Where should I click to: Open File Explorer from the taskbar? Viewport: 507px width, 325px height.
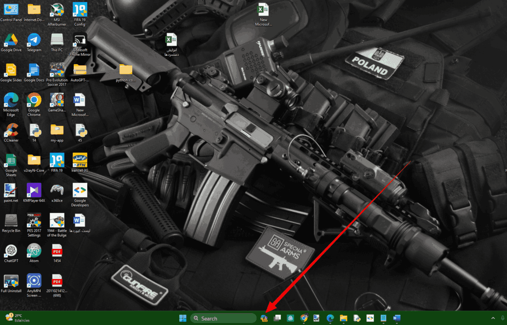coord(343,318)
